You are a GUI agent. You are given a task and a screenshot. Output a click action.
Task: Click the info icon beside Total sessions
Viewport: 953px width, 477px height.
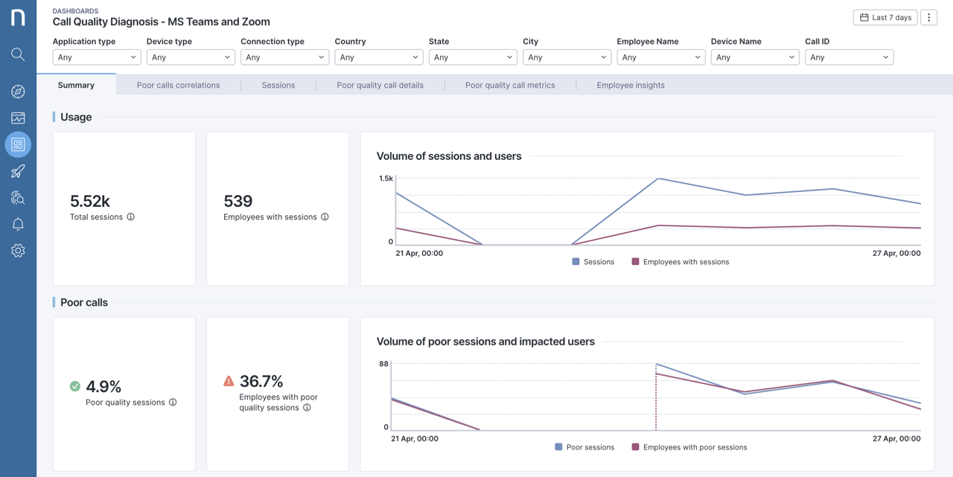coord(131,217)
